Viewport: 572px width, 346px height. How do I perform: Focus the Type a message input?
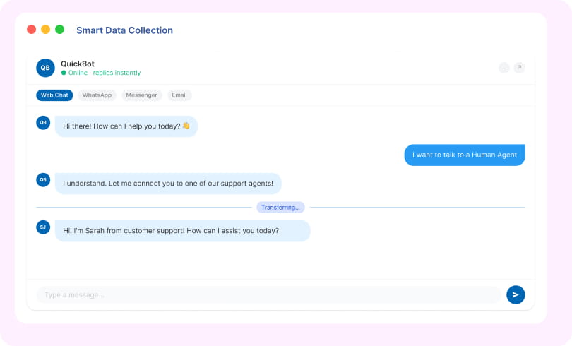268,294
